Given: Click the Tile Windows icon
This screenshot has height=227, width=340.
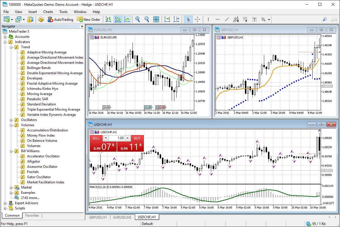Looking at the screenshot, I should pos(156,19).
